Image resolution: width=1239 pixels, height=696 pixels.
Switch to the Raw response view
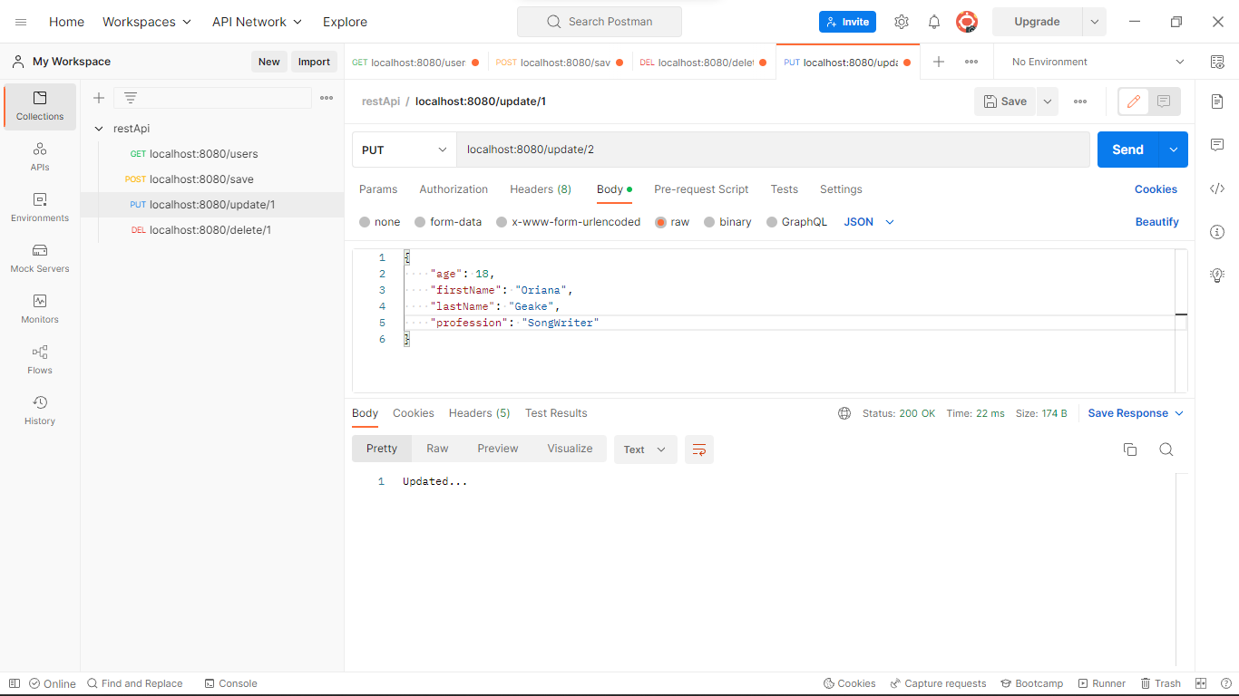[437, 449]
